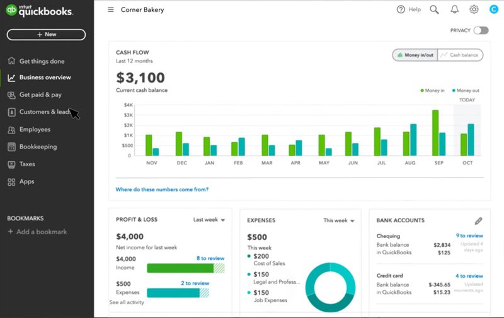Expand the This week dropdown in Expenses

339,221
